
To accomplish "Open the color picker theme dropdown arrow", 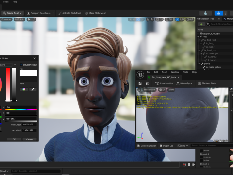I will point(15,65).
